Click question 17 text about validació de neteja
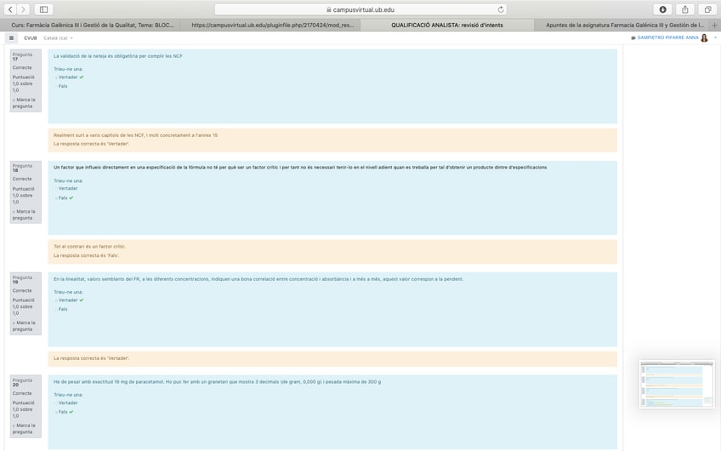The width and height of the screenshot is (721, 451). [117, 56]
